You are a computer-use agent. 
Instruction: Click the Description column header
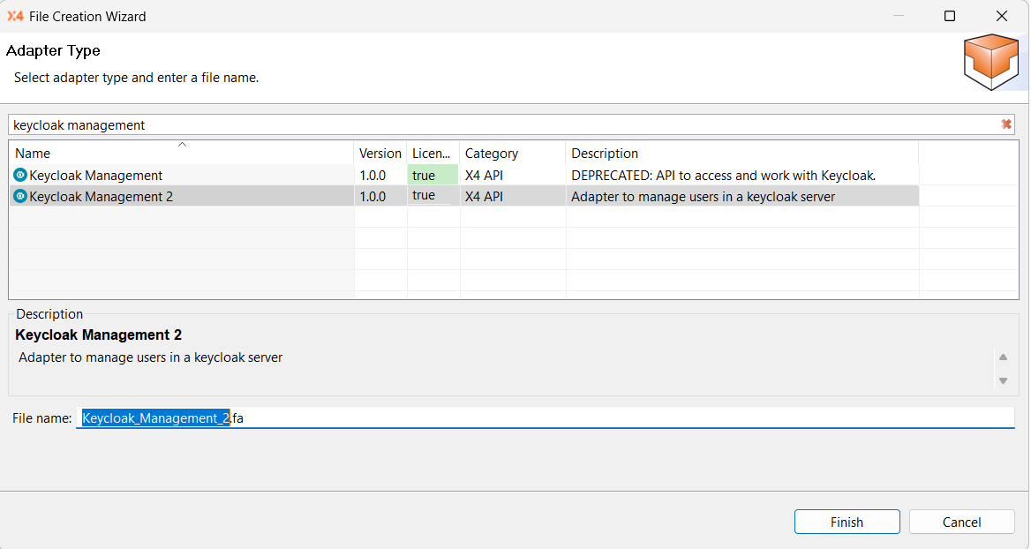(741, 154)
